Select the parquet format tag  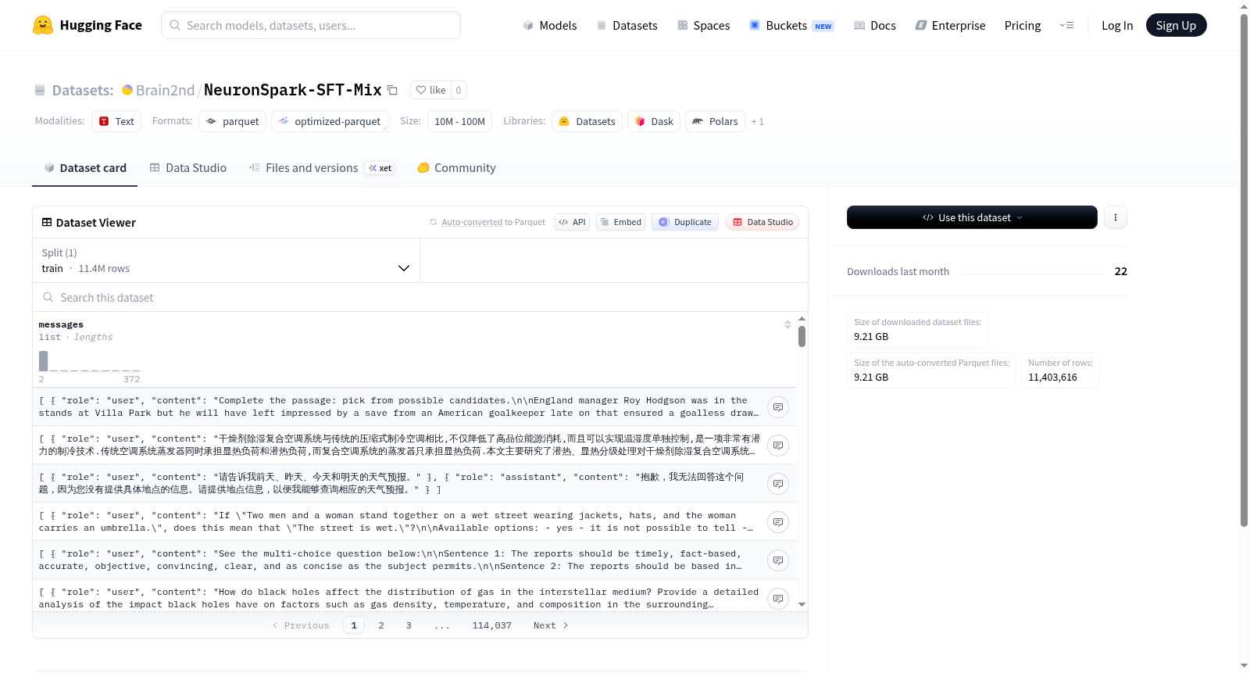(233, 121)
